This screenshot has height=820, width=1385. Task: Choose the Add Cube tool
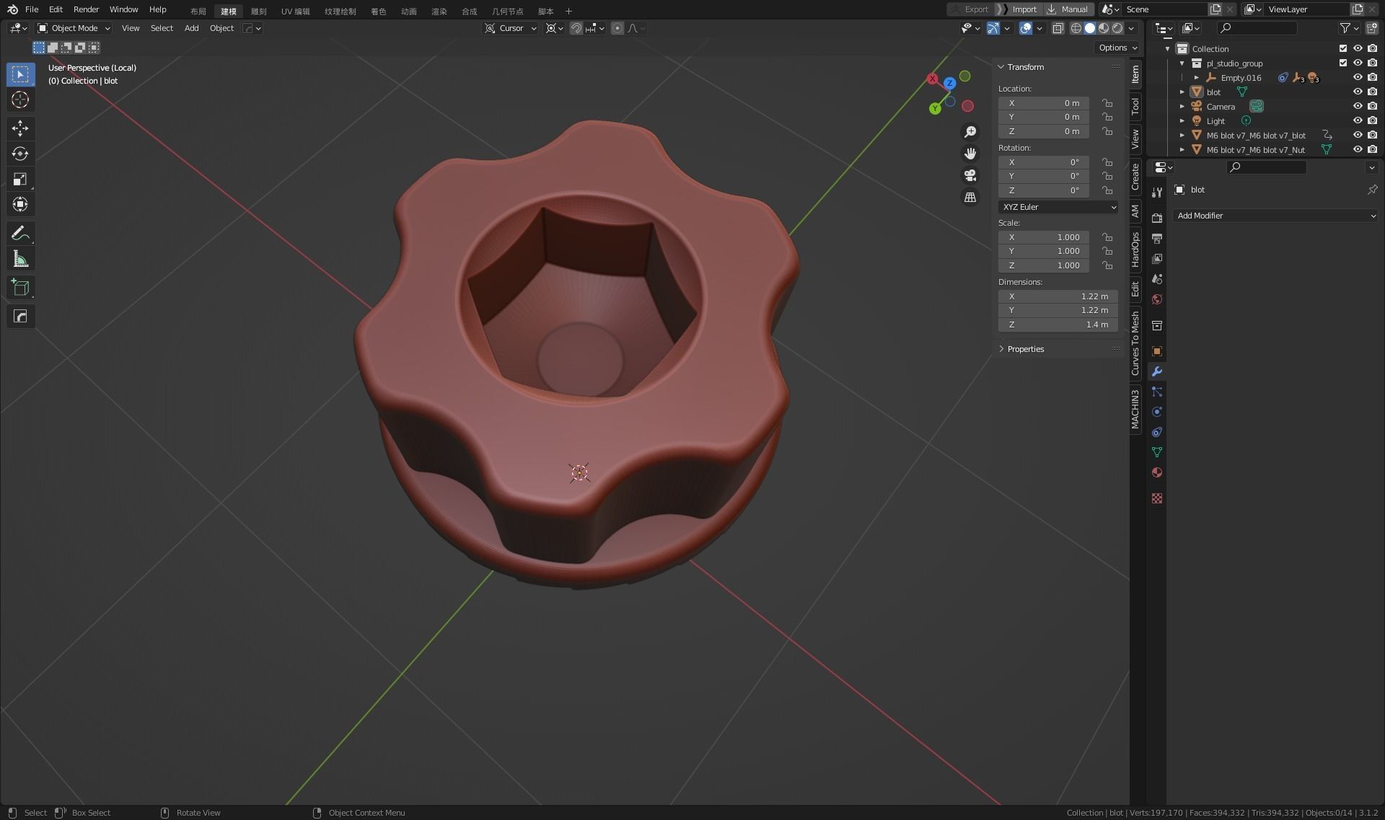[x=20, y=288]
